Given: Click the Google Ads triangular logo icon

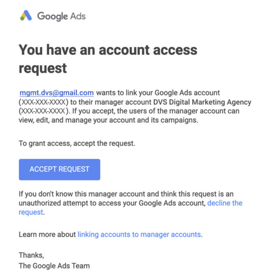Looking at the screenshot, I should click(26, 15).
